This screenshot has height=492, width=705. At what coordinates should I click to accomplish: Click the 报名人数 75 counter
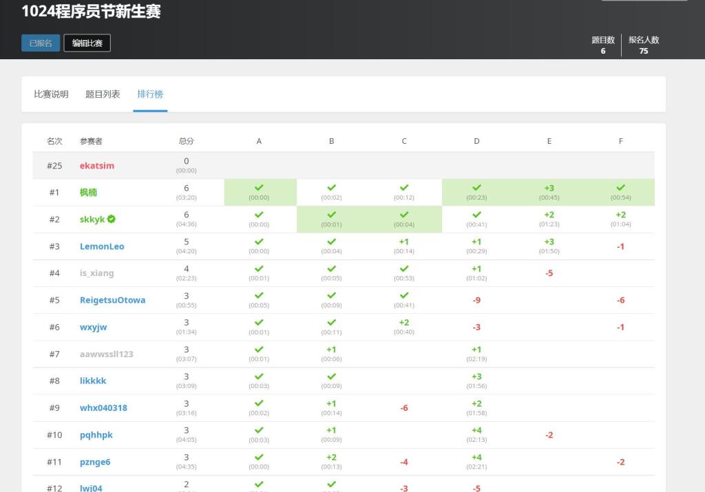[644, 45]
